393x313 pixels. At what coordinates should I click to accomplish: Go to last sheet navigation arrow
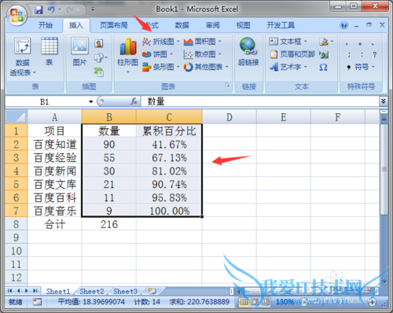35,291
